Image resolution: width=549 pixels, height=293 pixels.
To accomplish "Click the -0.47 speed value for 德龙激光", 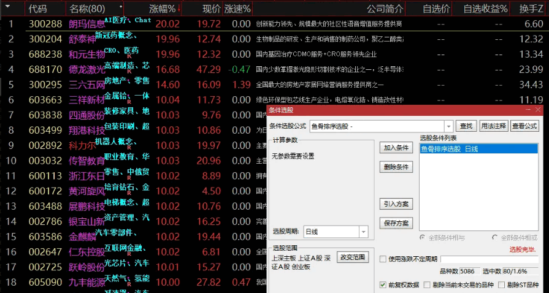I will click(x=239, y=69).
